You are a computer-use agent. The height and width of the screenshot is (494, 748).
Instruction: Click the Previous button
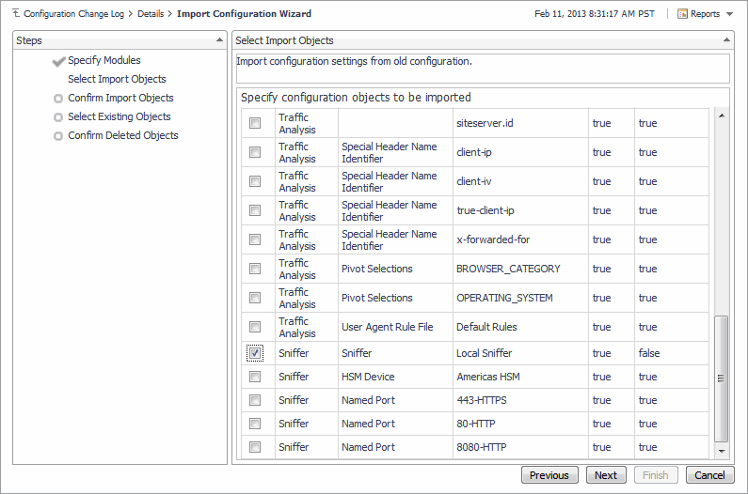pyautogui.click(x=549, y=475)
